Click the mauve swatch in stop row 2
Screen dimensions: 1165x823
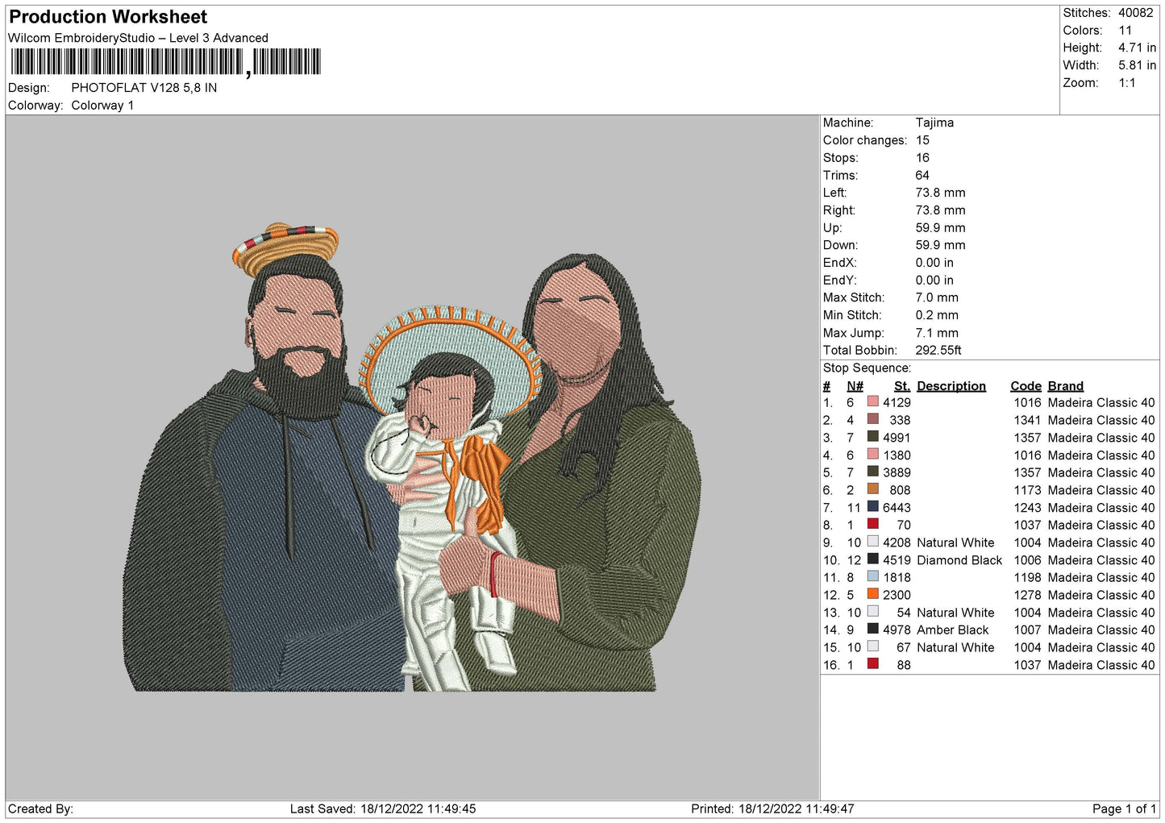872,419
